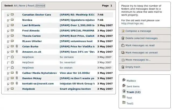Open the Move messages to... option
The height and width of the screenshot is (110, 172).
[x=138, y=60]
